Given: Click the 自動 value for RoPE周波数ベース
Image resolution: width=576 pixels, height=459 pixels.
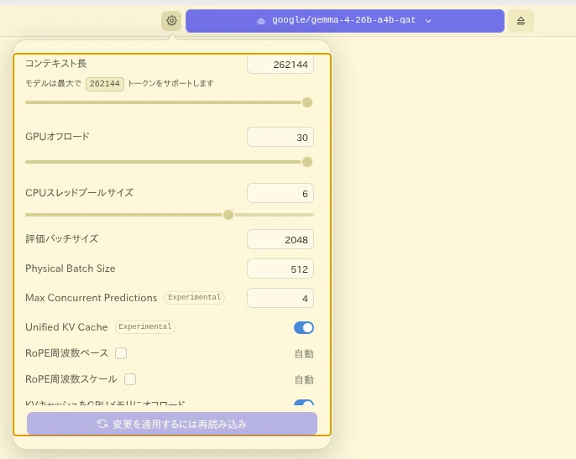Looking at the screenshot, I should point(304,354).
